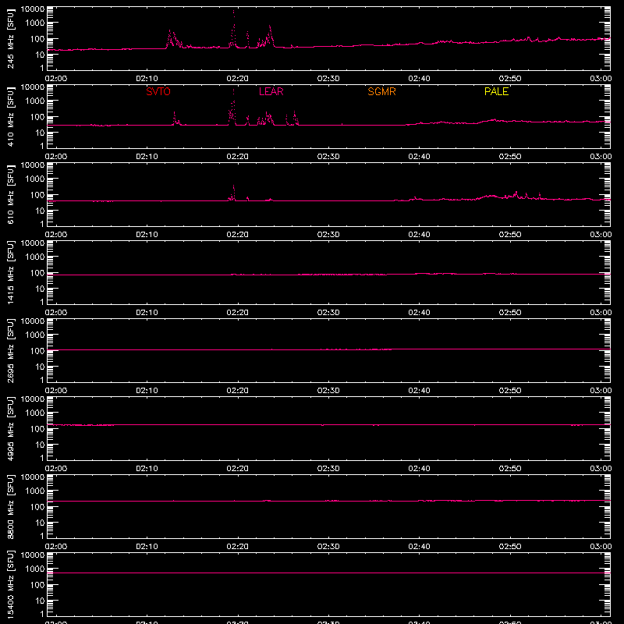Click the 10000 tick label on 2695 MHz axis
This screenshot has height=624, width=624.
pos(33,321)
